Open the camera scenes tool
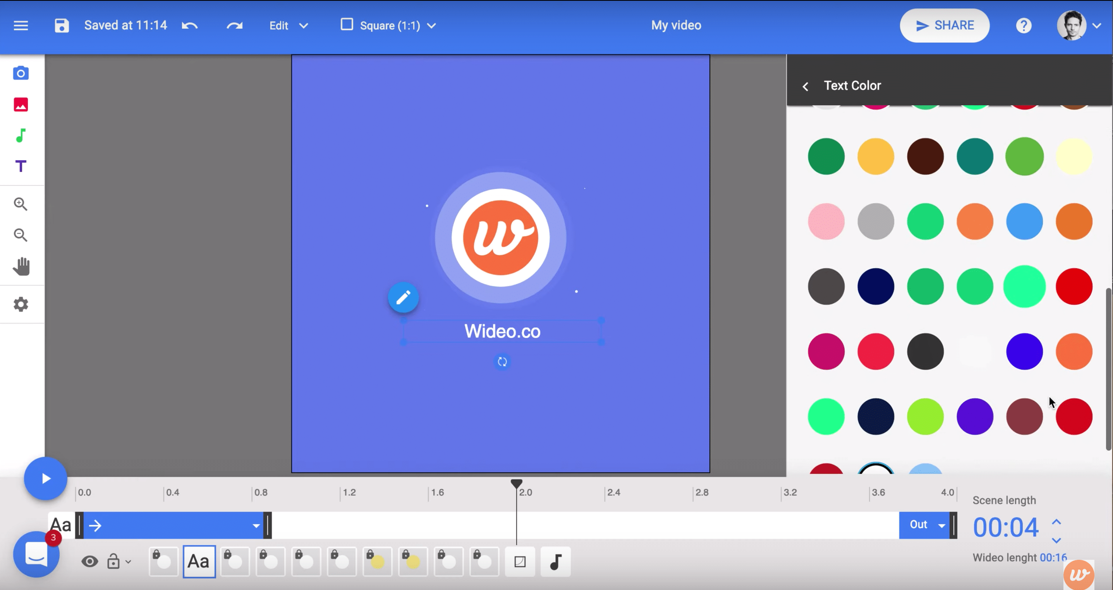Viewport: 1113px width, 590px height. 21,73
